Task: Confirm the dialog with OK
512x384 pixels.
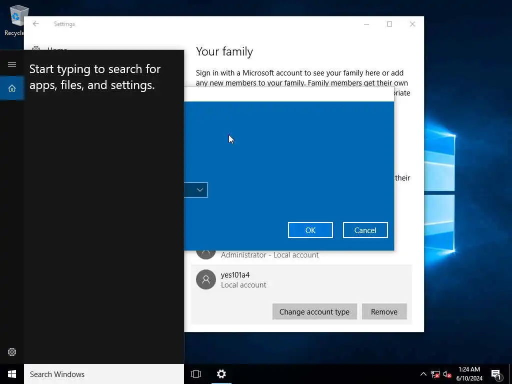Action: [310, 230]
